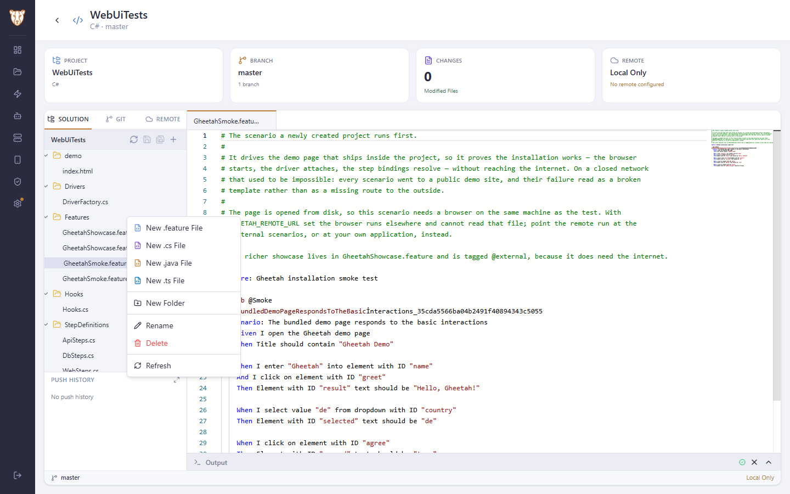Viewport: 790px width, 494px height.
Task: Go back using the header back arrow
Action: (x=57, y=20)
